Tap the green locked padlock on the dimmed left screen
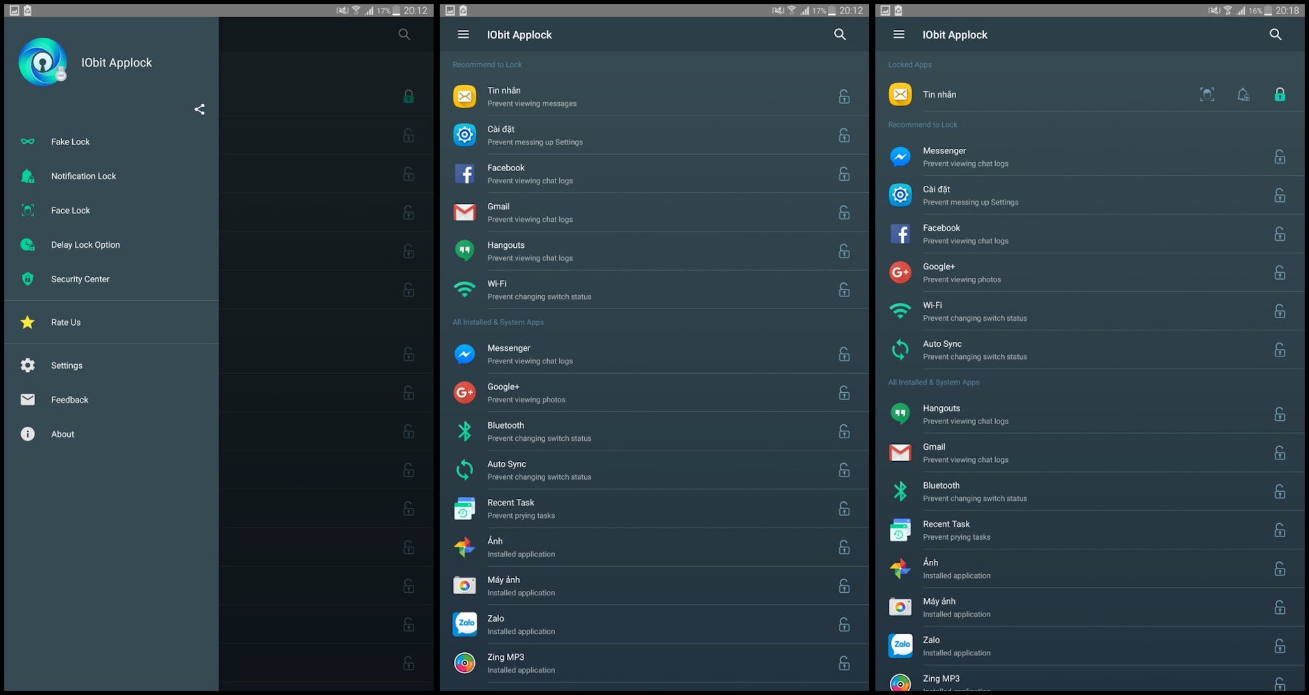Viewport: 1309px width, 695px height. (408, 96)
